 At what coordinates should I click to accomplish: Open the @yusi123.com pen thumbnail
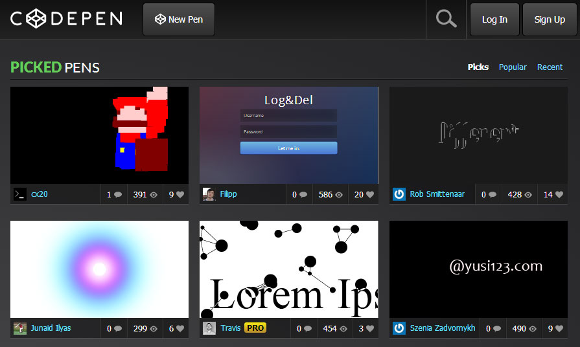click(478, 269)
